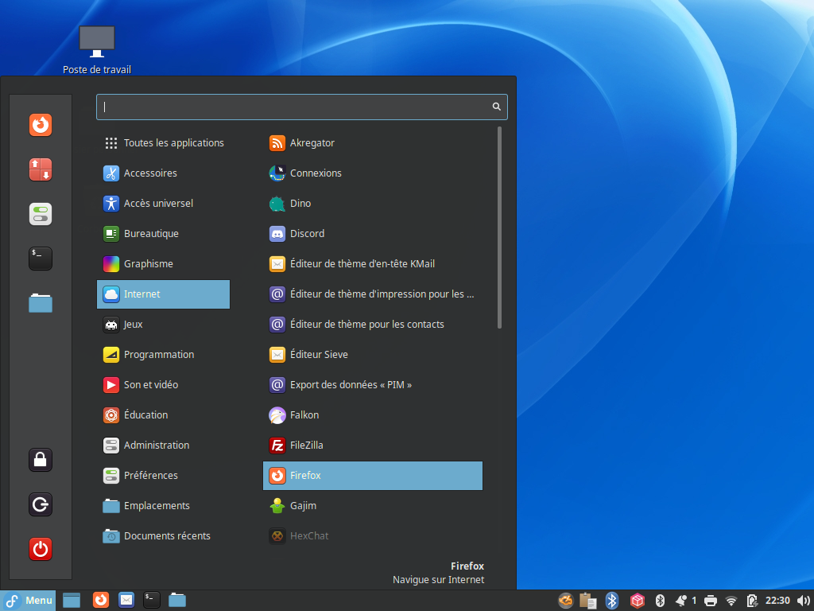814x611 pixels.
Task: Open the Wi-Fi network applet
Action: tap(731, 601)
